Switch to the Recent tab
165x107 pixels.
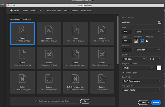pyautogui.click(x=15, y=10)
